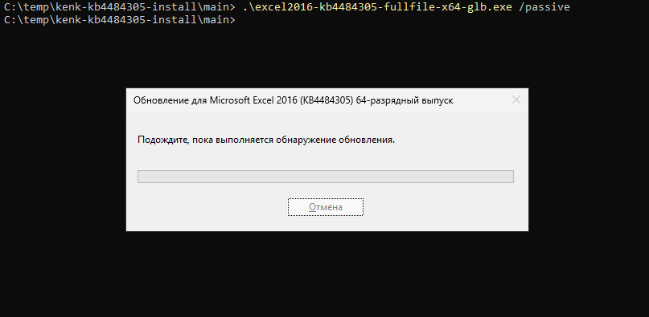Click the update detection progress bar
The height and width of the screenshot is (317, 649).
pos(326,177)
